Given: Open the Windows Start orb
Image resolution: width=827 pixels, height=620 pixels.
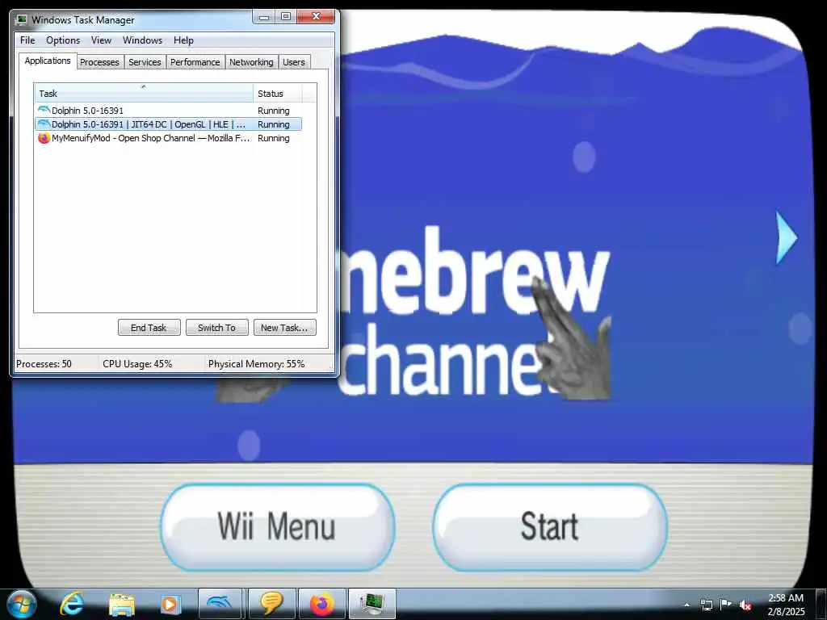Looking at the screenshot, I should pyautogui.click(x=22, y=604).
